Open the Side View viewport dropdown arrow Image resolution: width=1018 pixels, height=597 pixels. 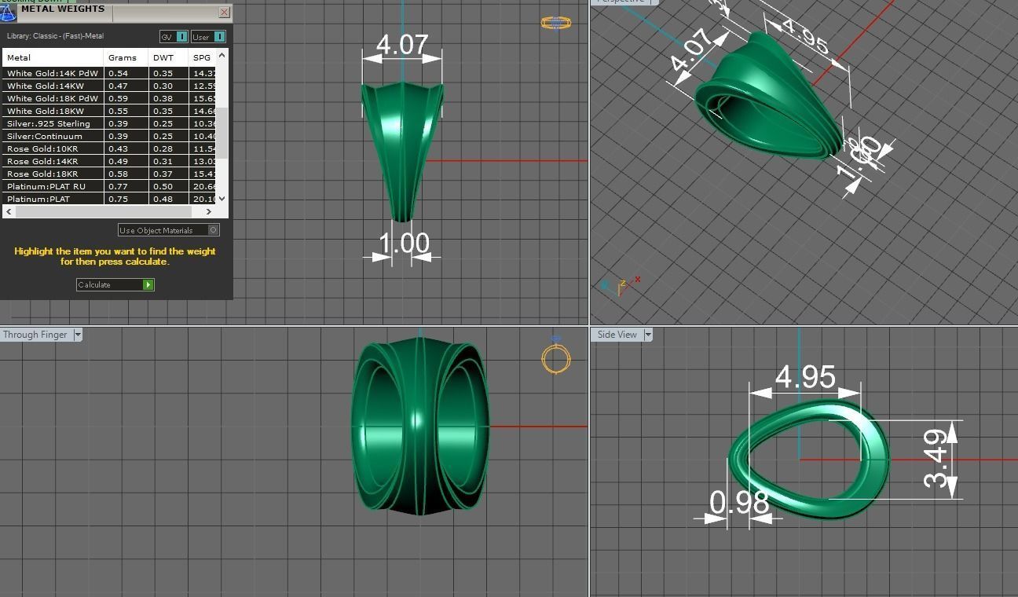(x=648, y=335)
